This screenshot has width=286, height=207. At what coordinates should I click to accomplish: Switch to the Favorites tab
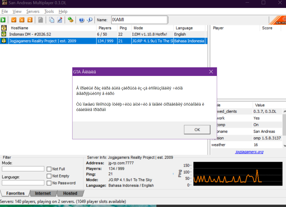click(x=15, y=193)
